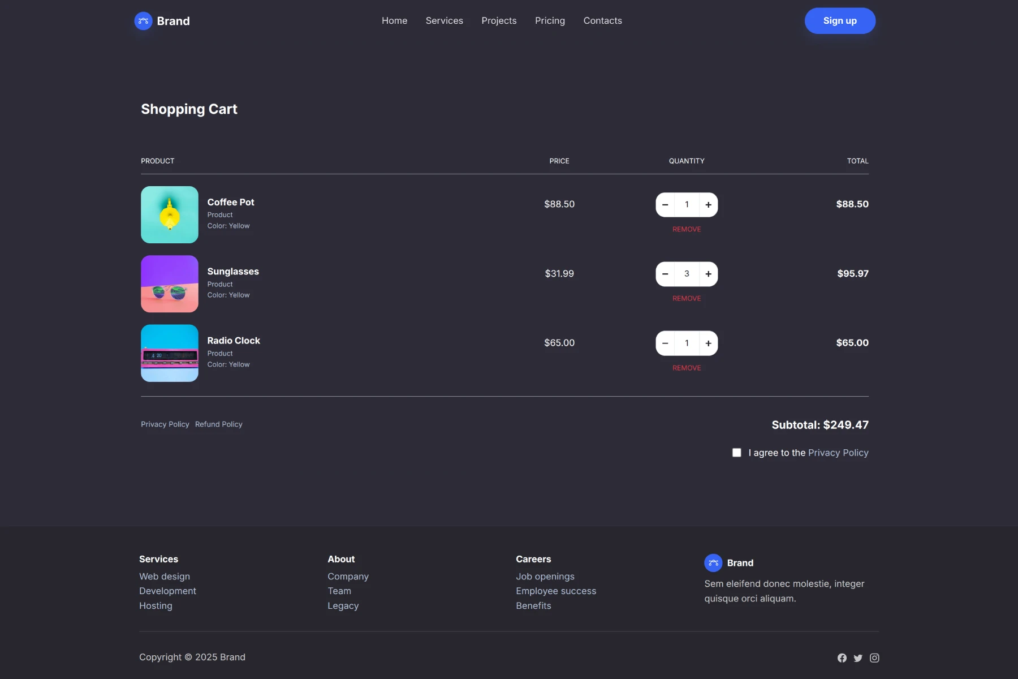The image size is (1018, 679).
Task: Check the Privacy Policy agreement checkbox
Action: point(736,453)
